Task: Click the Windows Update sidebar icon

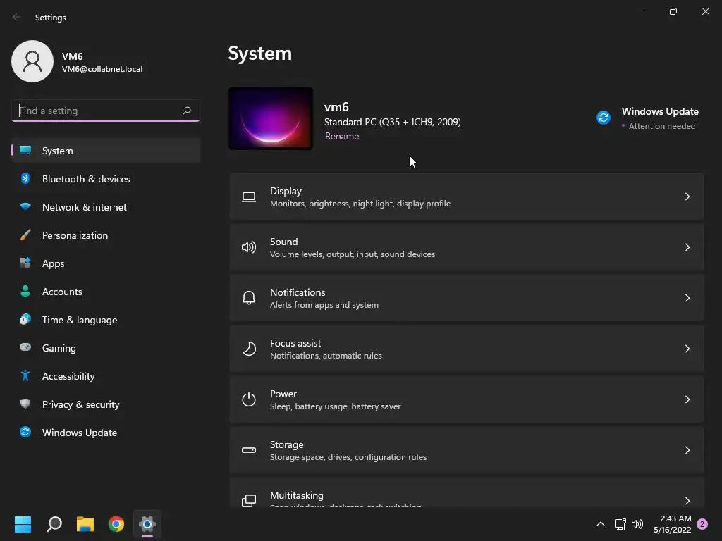Action: coord(25,432)
